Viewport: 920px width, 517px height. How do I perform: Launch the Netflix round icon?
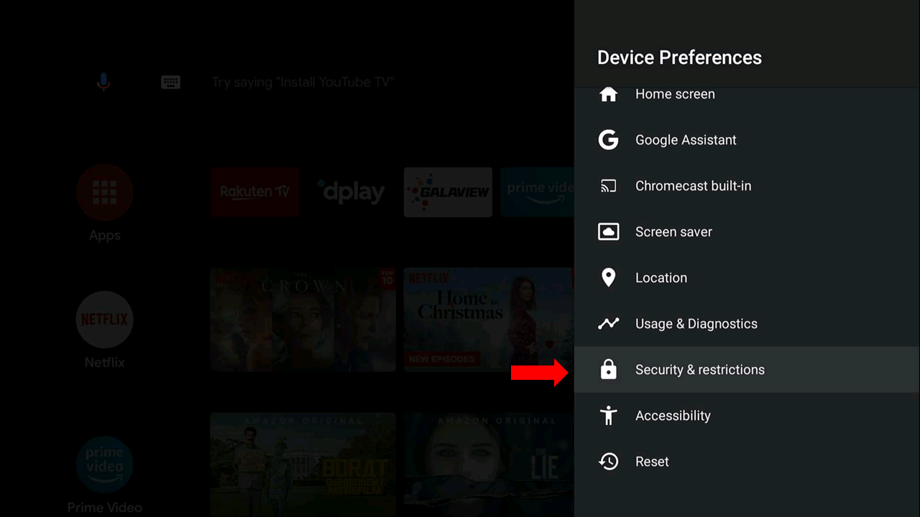[x=104, y=320]
